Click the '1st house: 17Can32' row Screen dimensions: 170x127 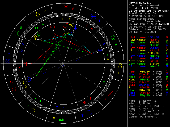[x=145, y=37]
